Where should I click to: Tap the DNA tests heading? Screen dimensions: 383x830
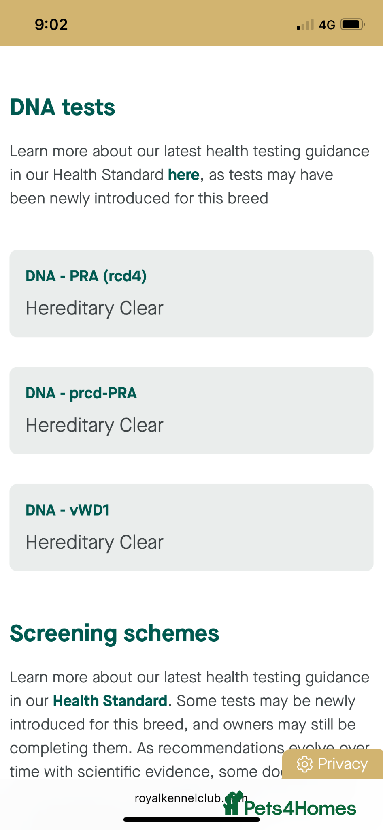coord(63,107)
